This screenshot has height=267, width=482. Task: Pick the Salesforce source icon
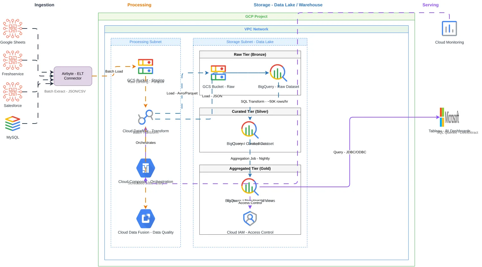(13, 92)
